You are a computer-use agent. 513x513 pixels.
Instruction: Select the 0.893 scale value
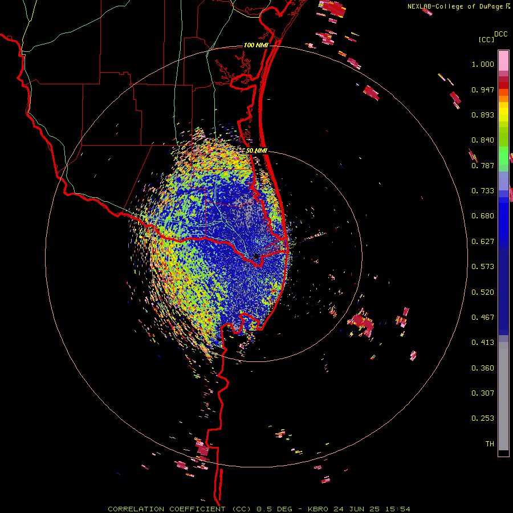(x=483, y=115)
